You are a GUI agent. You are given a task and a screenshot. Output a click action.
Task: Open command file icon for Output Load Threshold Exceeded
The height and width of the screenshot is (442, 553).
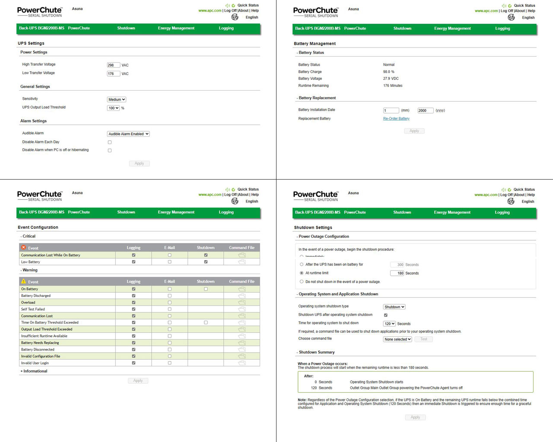(242, 329)
